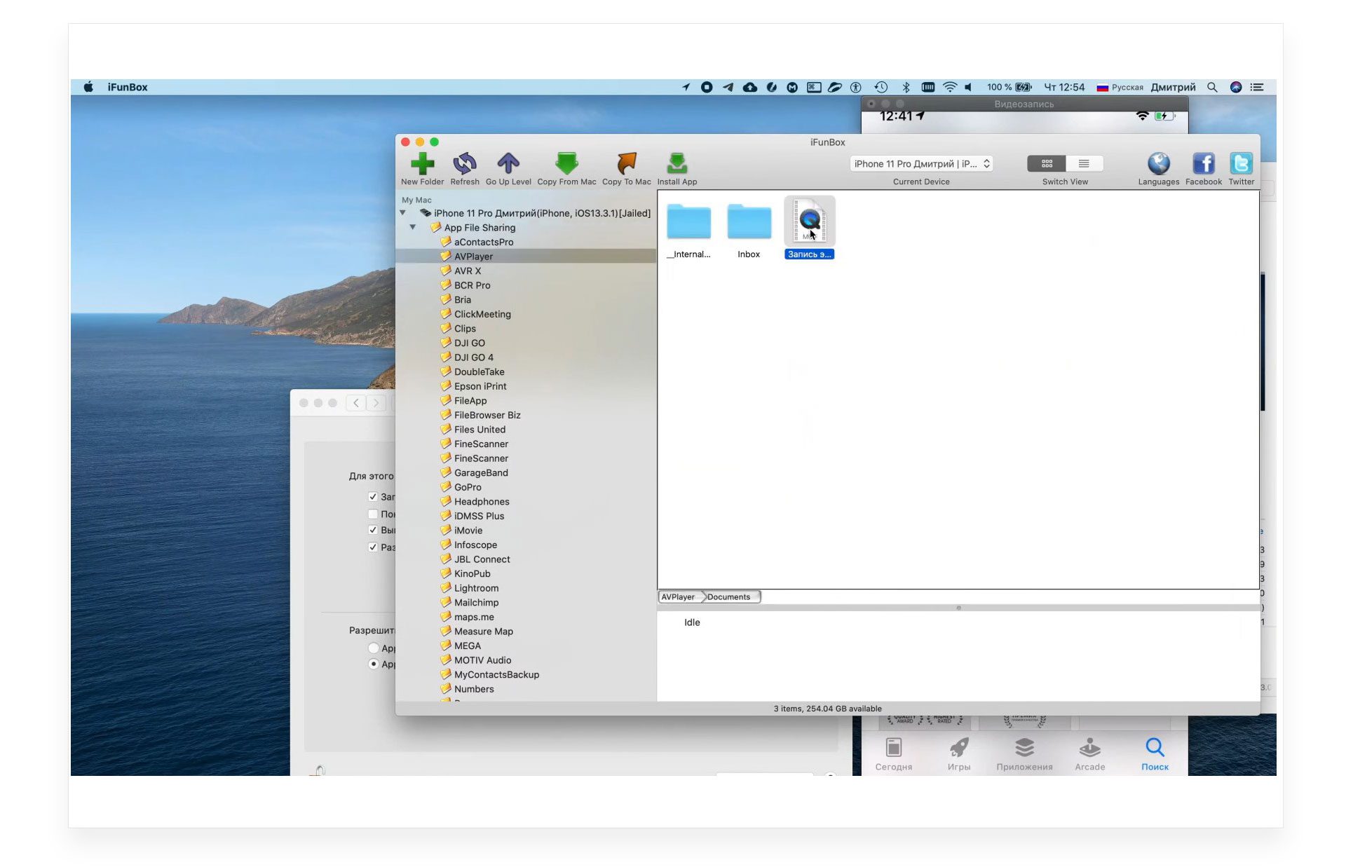Open Arcade tab in App Store window
This screenshot has width=1346, height=867.
tap(1089, 754)
